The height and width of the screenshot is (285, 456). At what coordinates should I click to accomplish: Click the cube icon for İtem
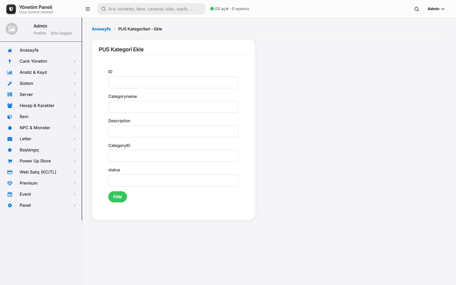pos(10,117)
